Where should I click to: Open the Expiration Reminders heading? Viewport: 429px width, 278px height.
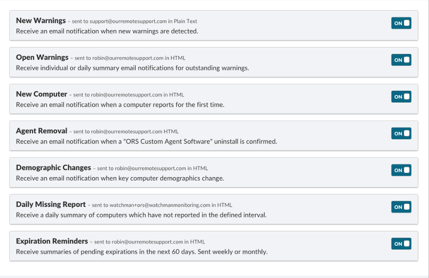click(x=52, y=241)
